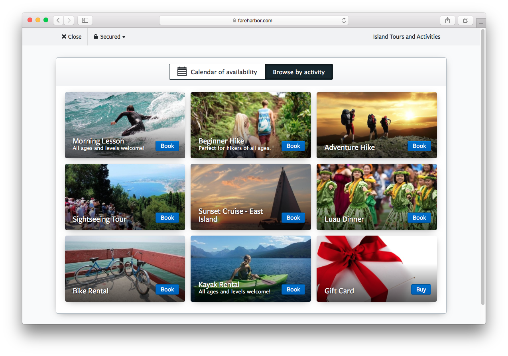This screenshot has height=356, width=508.
Task: Click the tab overview icon
Action: pos(465,20)
